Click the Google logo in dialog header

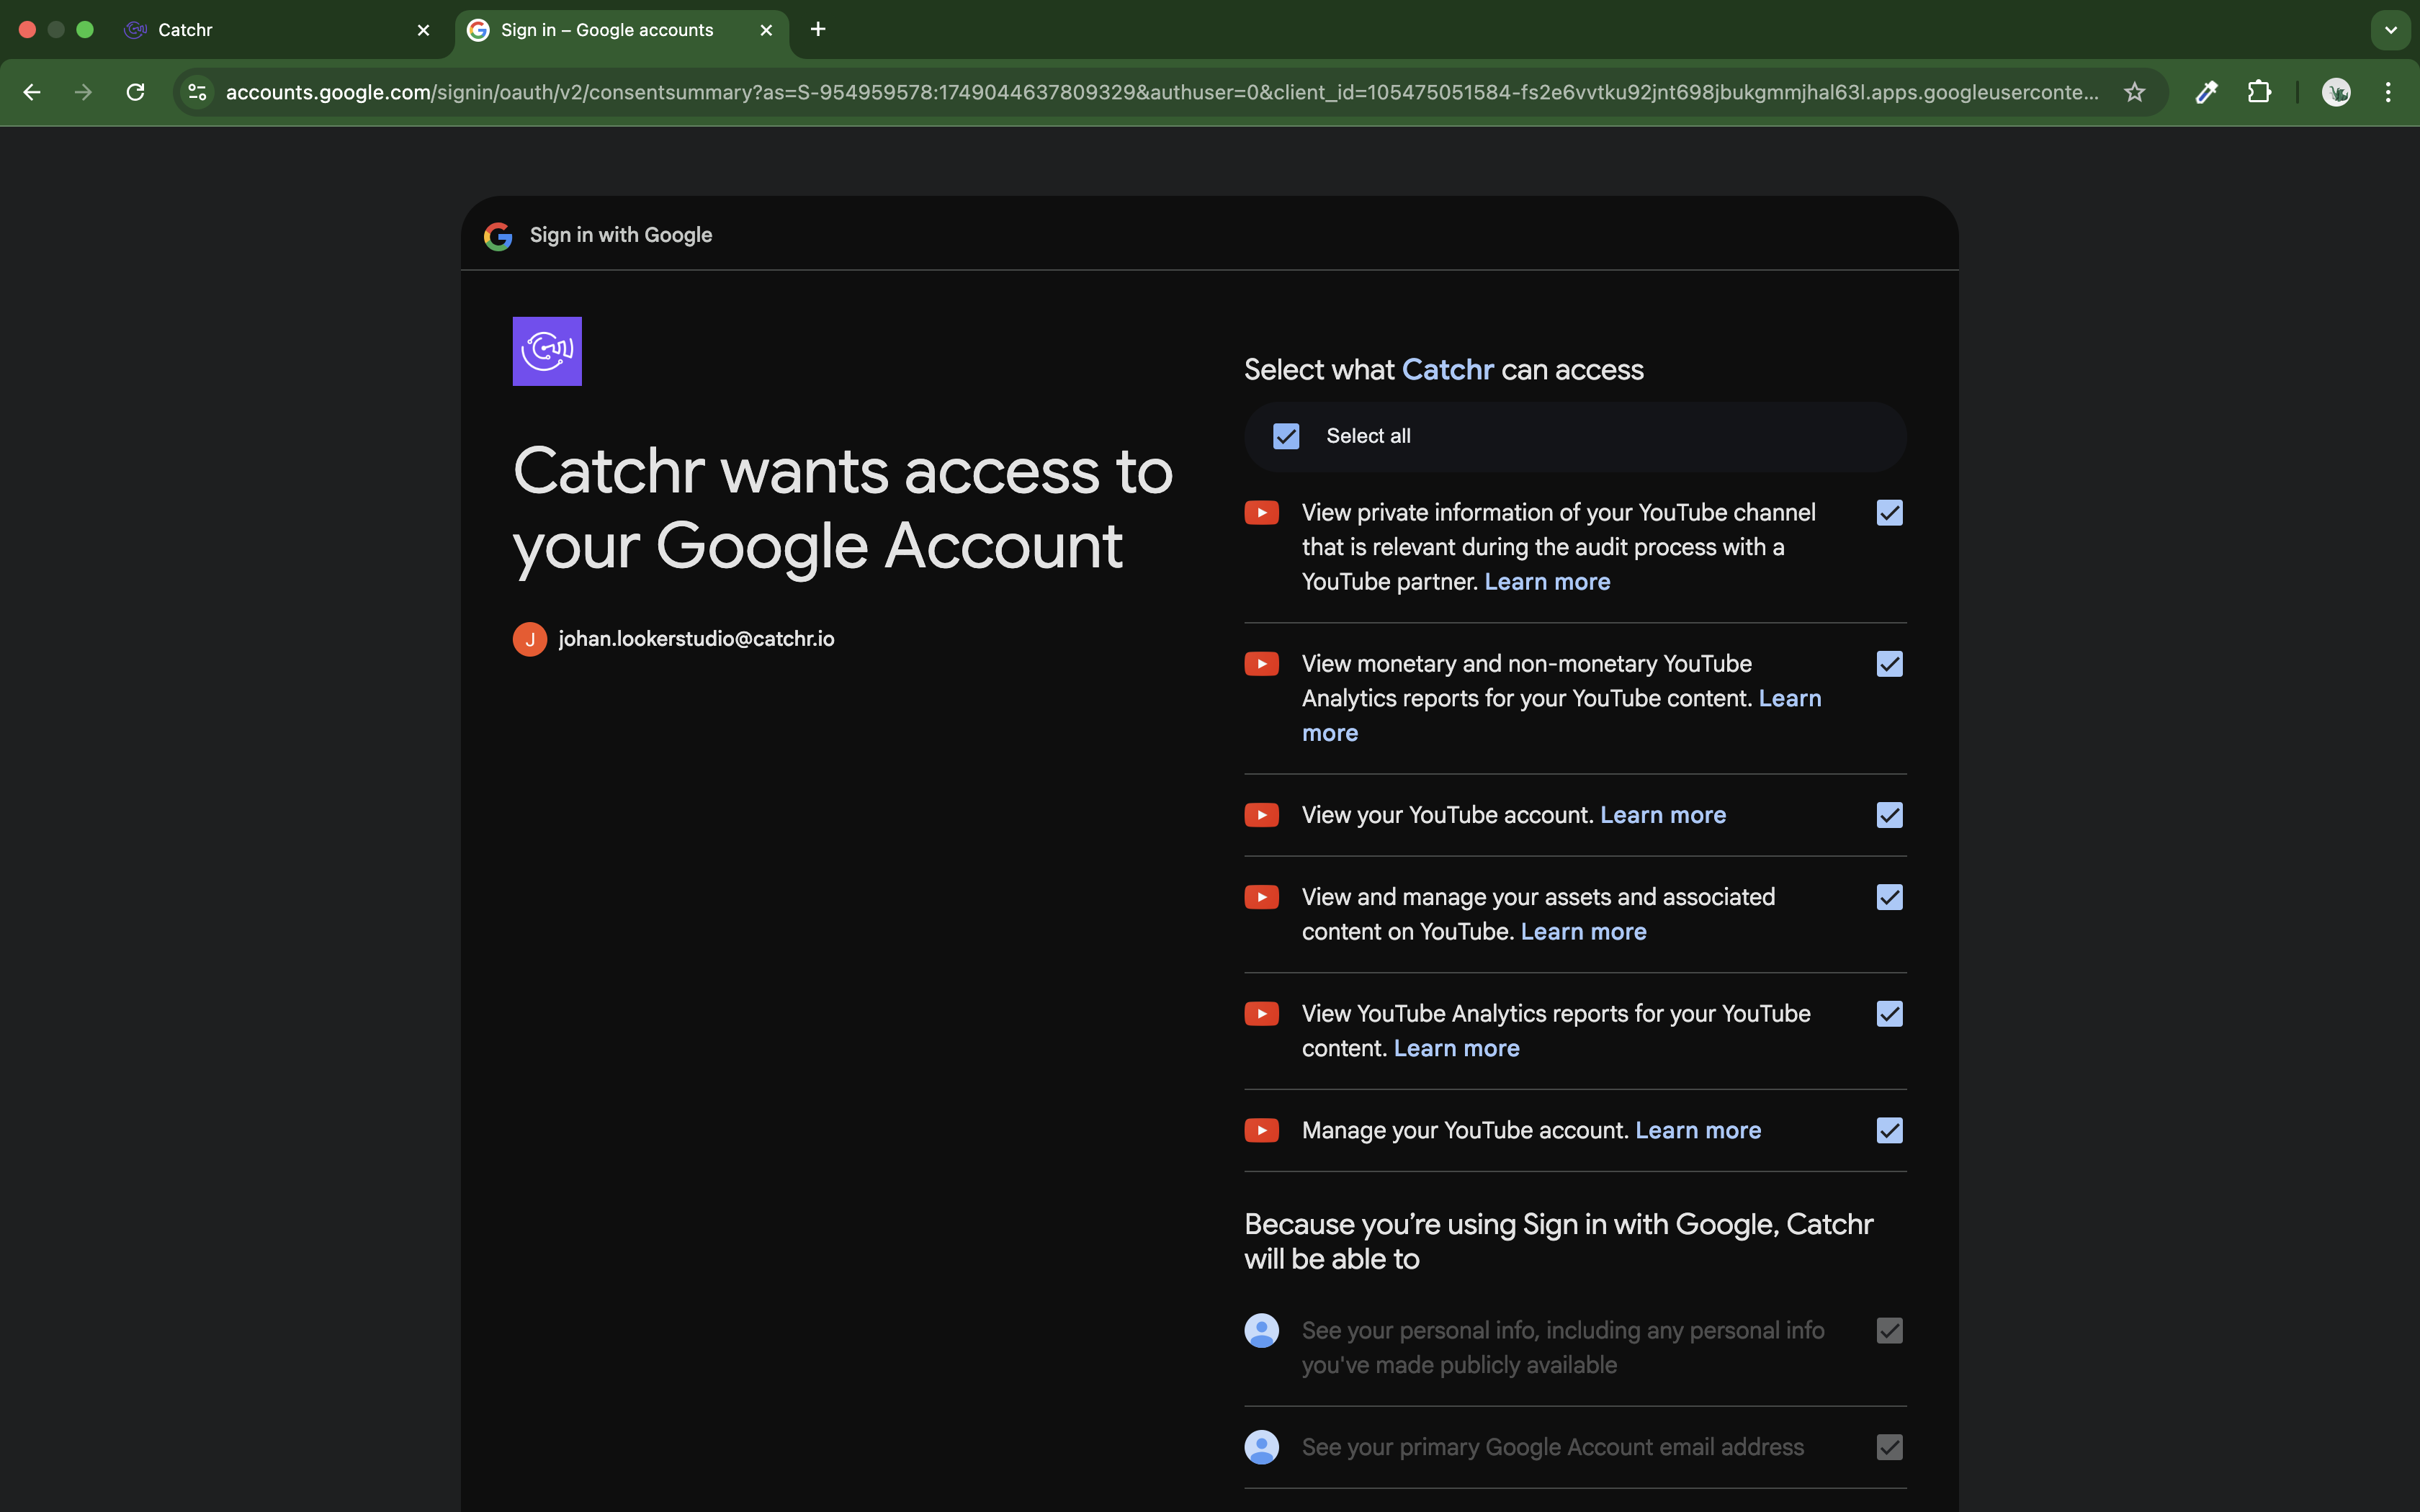click(498, 236)
